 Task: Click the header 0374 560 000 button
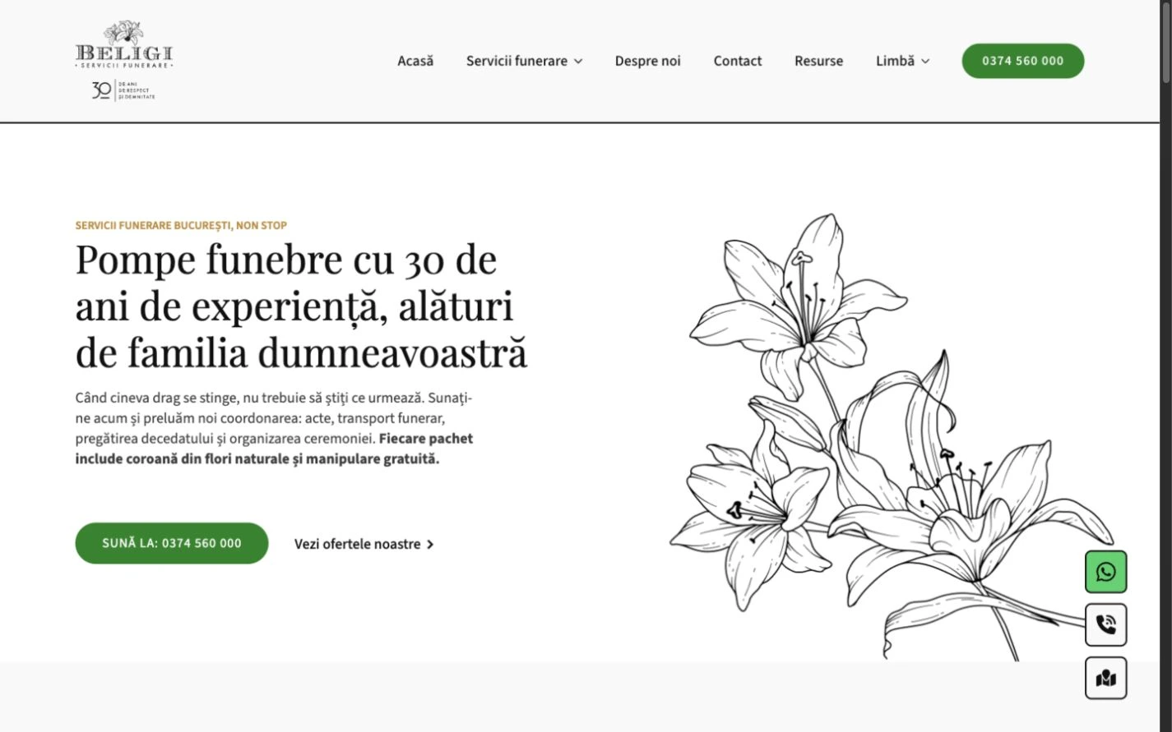(x=1023, y=61)
